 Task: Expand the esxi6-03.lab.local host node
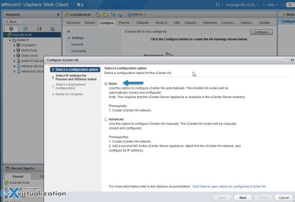tap(14, 61)
